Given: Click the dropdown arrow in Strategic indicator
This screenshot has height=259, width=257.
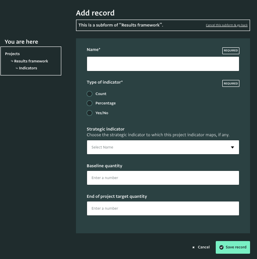Looking at the screenshot, I should point(232,147).
